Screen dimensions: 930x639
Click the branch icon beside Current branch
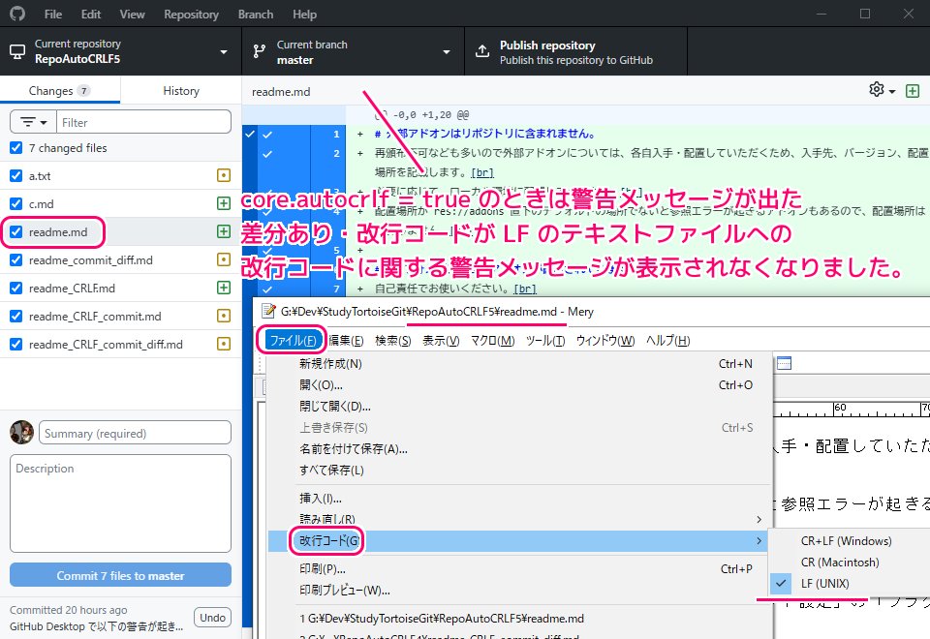click(259, 50)
